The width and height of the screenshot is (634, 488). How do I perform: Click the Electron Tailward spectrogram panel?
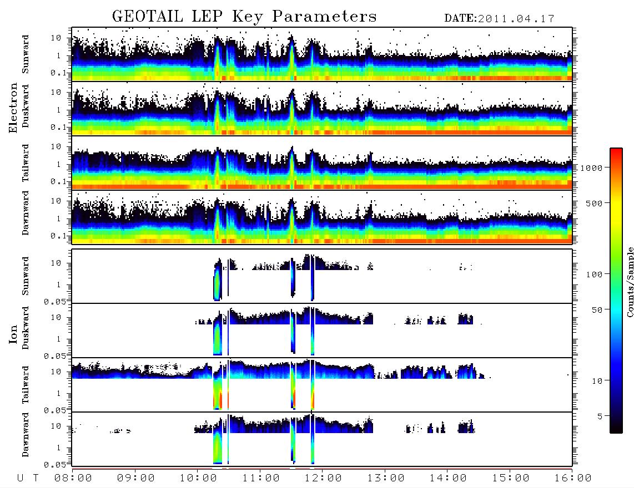coord(322,163)
